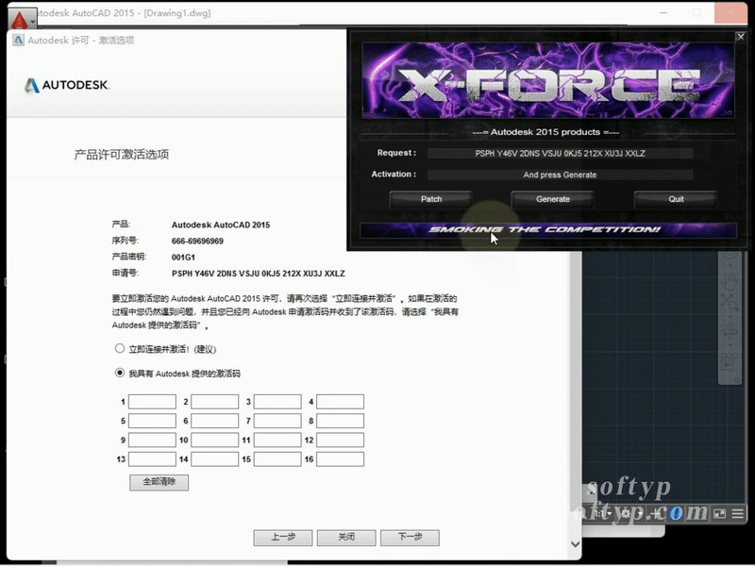
Task: Click activation code box 7
Action: (x=277, y=421)
